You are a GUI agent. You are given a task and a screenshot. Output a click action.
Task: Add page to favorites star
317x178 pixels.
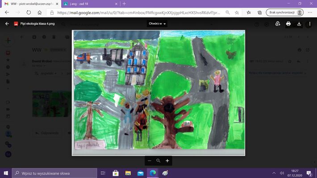click(x=237, y=12)
